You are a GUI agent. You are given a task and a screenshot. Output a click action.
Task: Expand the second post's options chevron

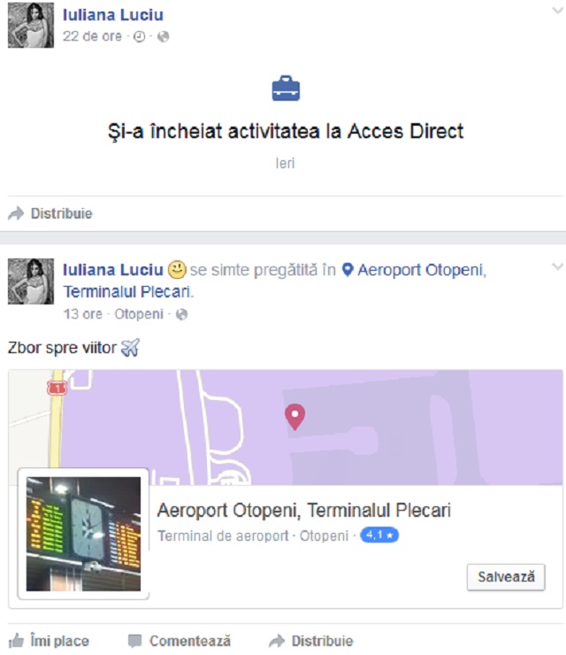click(x=558, y=266)
